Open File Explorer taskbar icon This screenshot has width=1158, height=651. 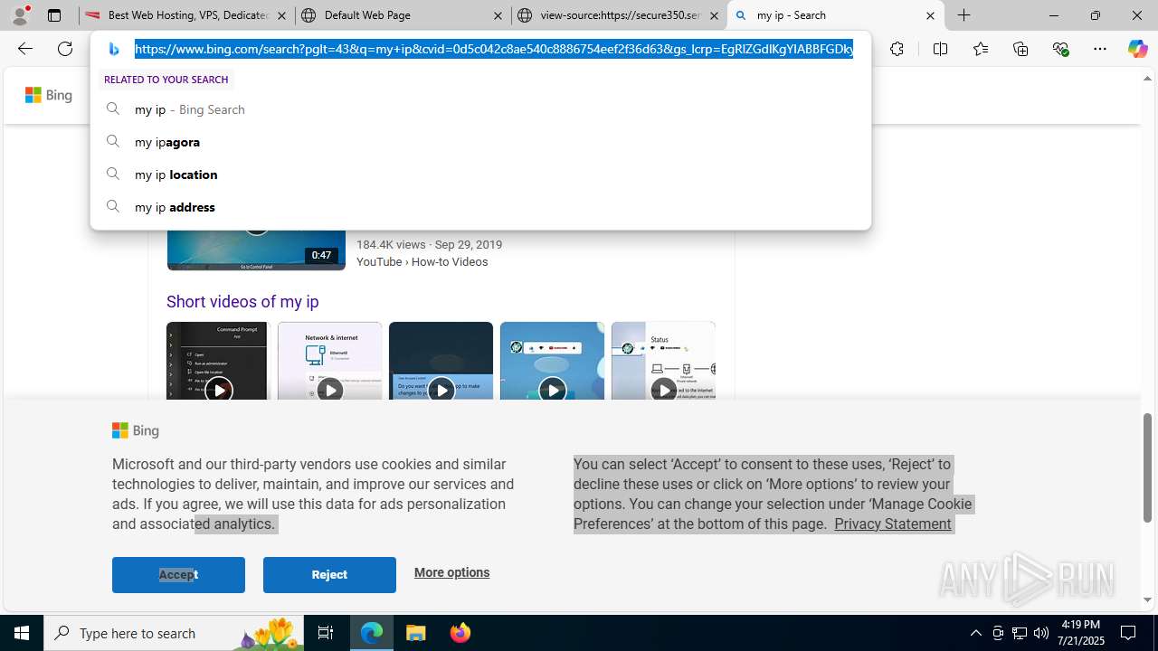pos(416,633)
